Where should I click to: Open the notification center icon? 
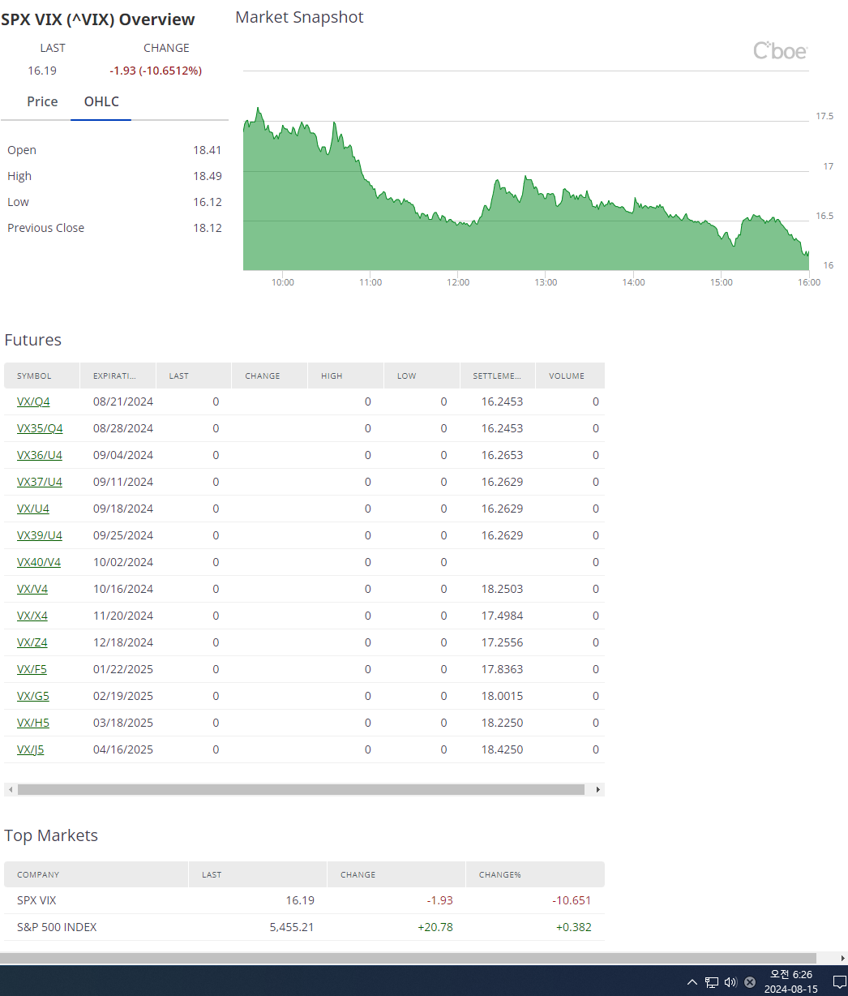pyautogui.click(x=840, y=981)
